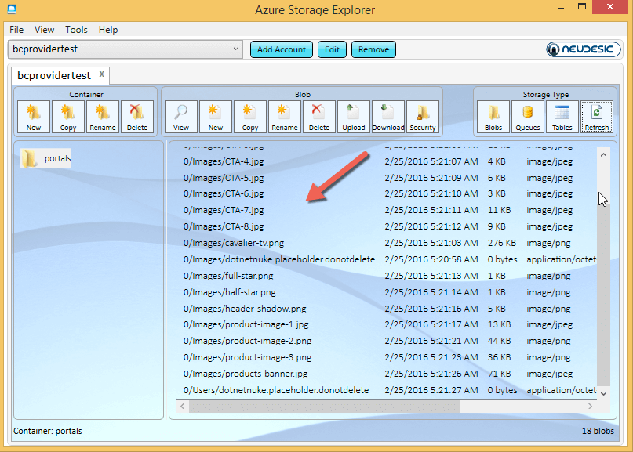Click the horizontal scrollbar right arrow
The image size is (633, 452).
point(590,407)
